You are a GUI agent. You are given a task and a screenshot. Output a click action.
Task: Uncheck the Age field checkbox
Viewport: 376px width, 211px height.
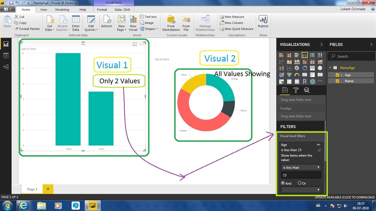[337, 75]
